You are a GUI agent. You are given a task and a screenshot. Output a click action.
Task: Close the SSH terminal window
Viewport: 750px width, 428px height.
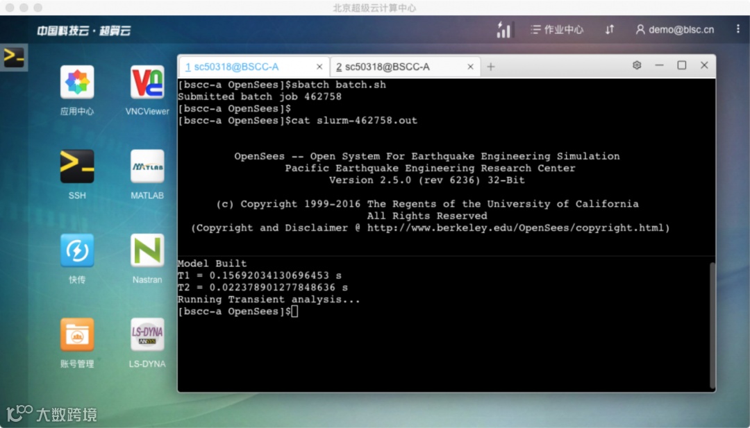point(704,65)
